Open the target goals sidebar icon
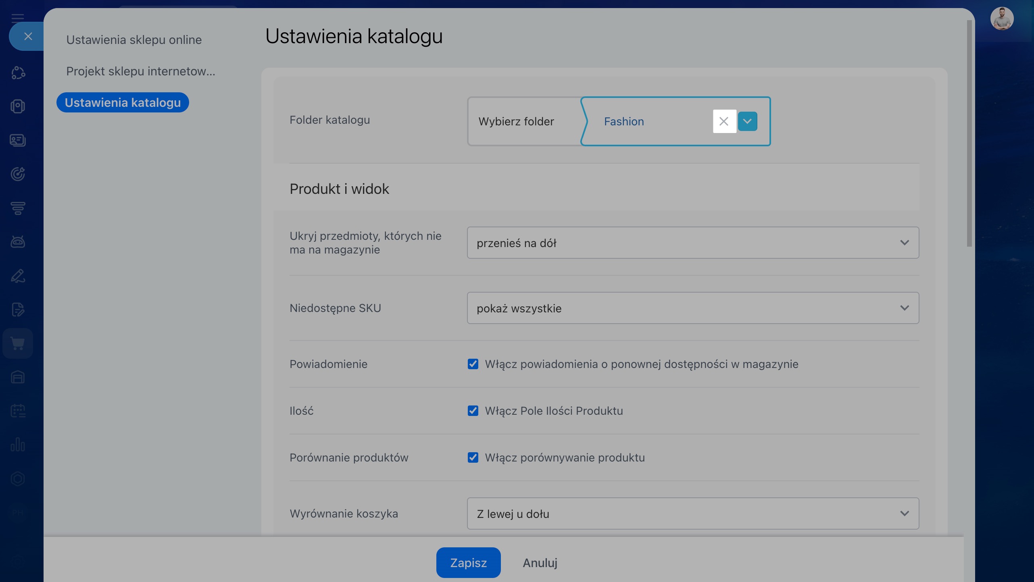The height and width of the screenshot is (582, 1034). [18, 174]
